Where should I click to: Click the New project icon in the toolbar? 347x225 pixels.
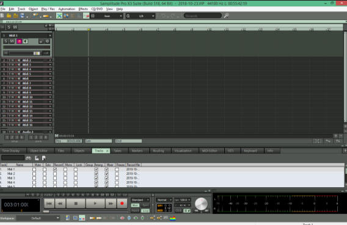2,16
